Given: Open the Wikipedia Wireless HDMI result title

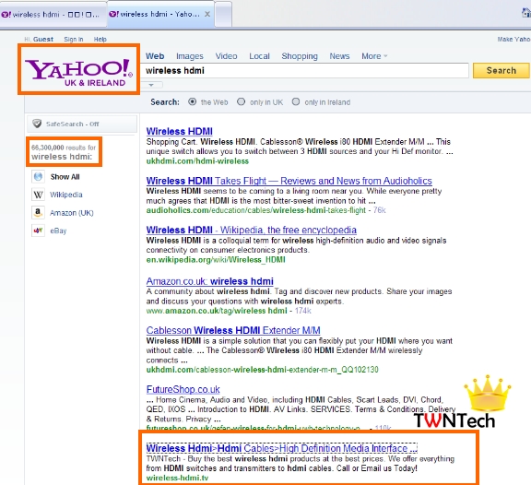Looking at the screenshot, I should pyautogui.click(x=252, y=230).
